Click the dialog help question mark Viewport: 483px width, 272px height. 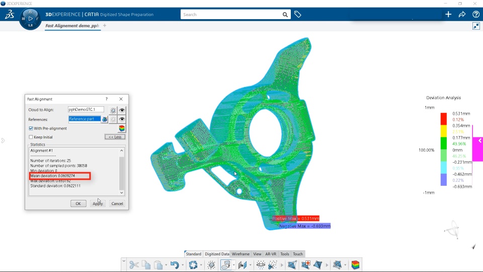pyautogui.click(x=107, y=99)
